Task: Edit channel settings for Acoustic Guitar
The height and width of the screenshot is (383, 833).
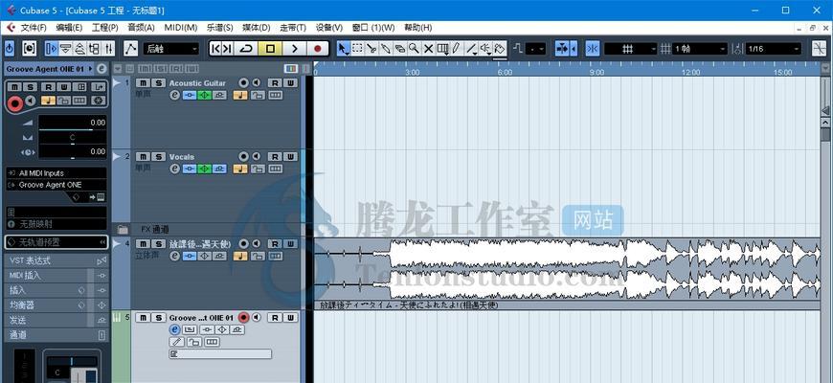Action: pyautogui.click(x=174, y=95)
